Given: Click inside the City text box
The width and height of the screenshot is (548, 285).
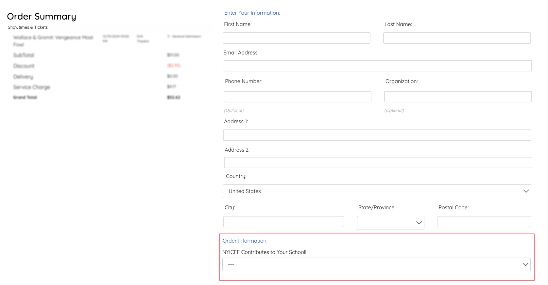Looking at the screenshot, I should pyautogui.click(x=283, y=222).
